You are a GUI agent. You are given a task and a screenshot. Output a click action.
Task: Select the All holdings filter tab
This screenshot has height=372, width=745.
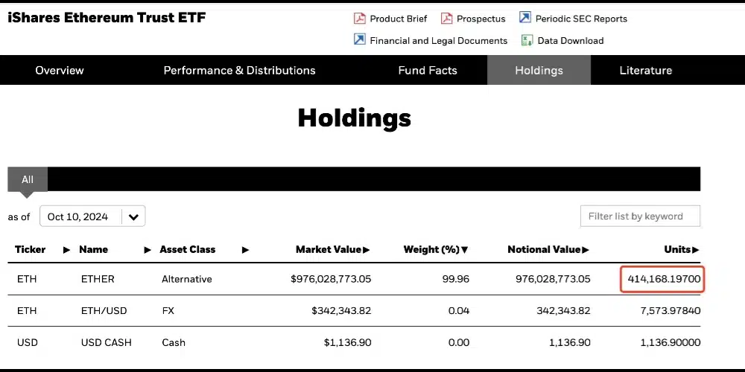point(28,179)
